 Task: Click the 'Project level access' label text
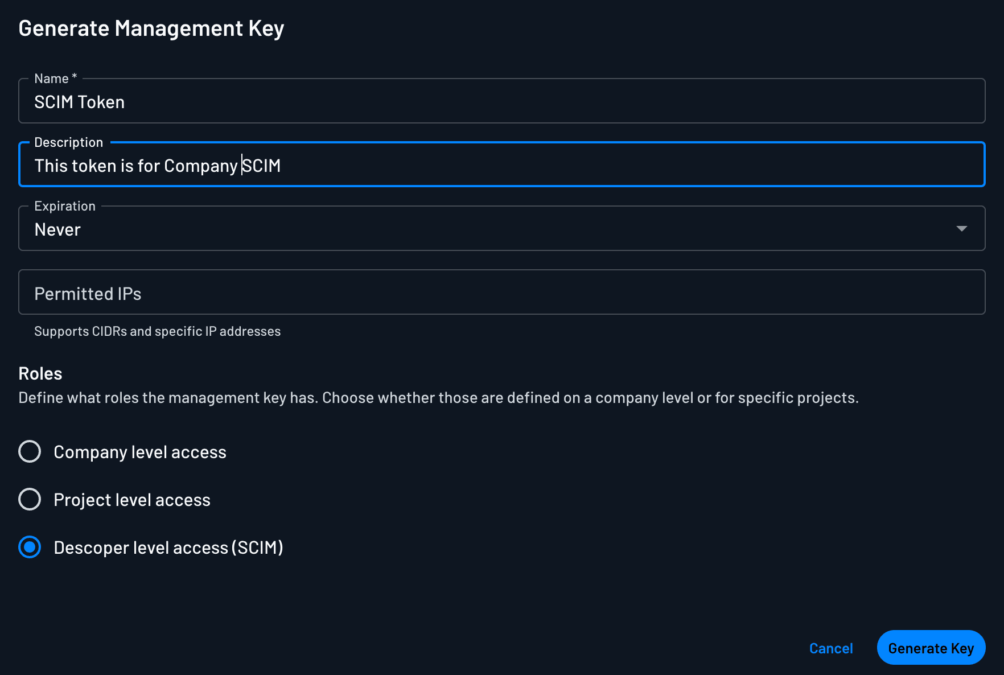(x=131, y=500)
